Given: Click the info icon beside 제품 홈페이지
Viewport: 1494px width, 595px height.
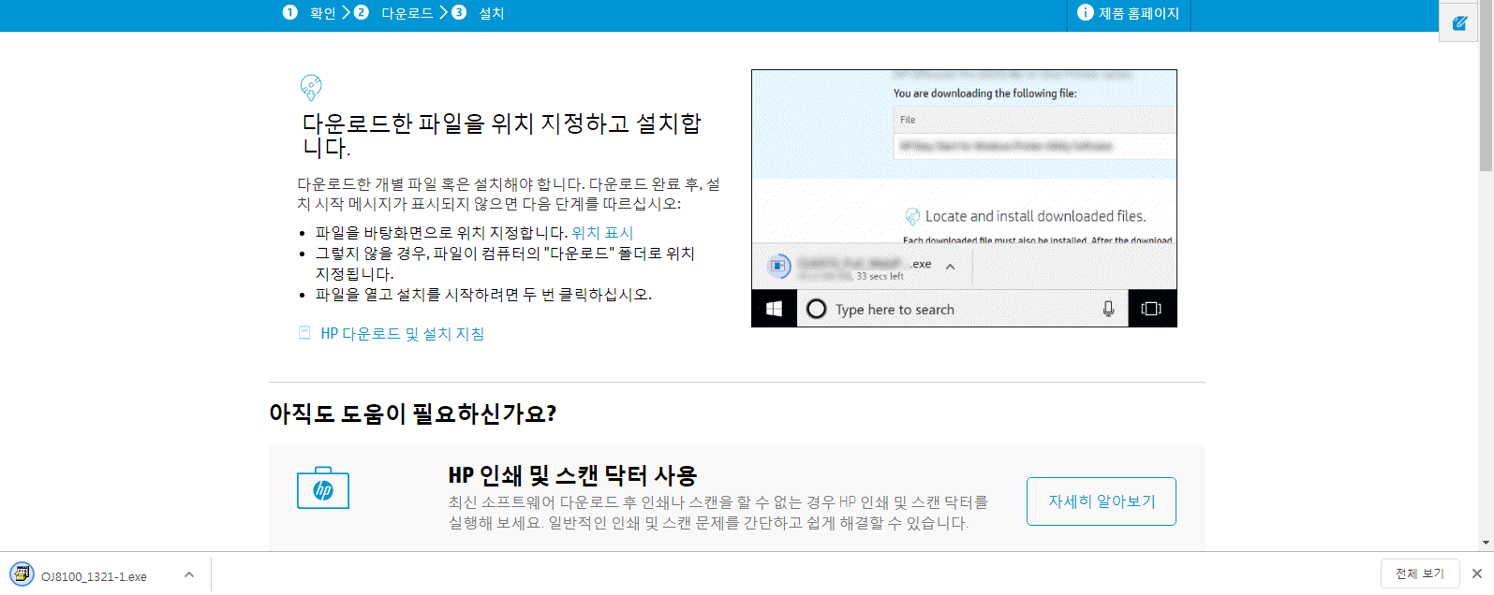Looking at the screenshot, I should pyautogui.click(x=1086, y=12).
